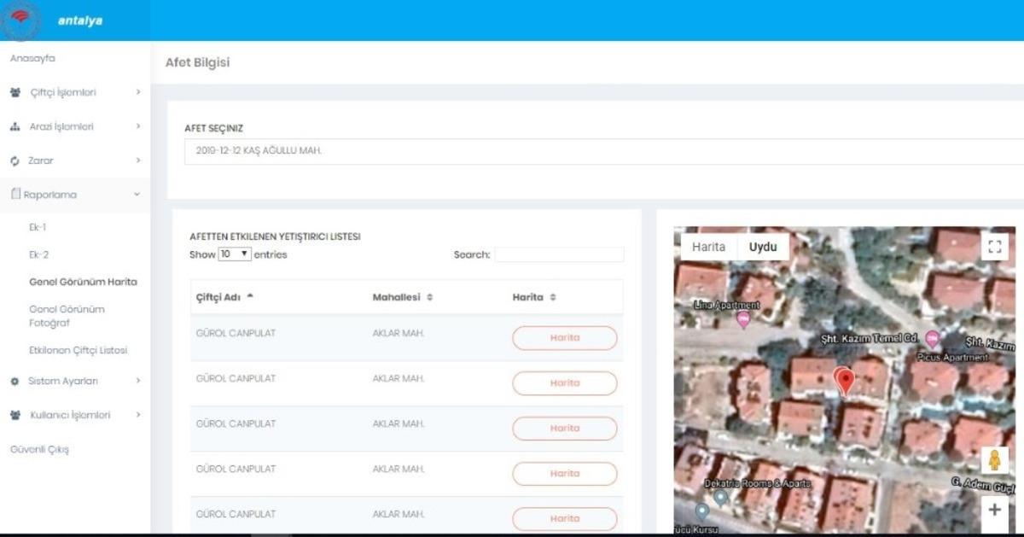Open the Show entries count dropdown

[235, 254]
